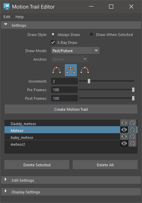Open the Edit menu

coord(7,17)
